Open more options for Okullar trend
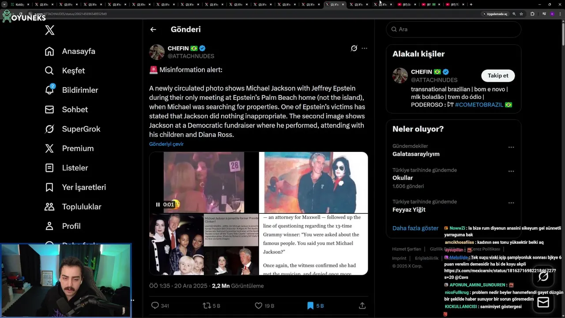Image resolution: width=565 pixels, height=318 pixels. point(511,171)
